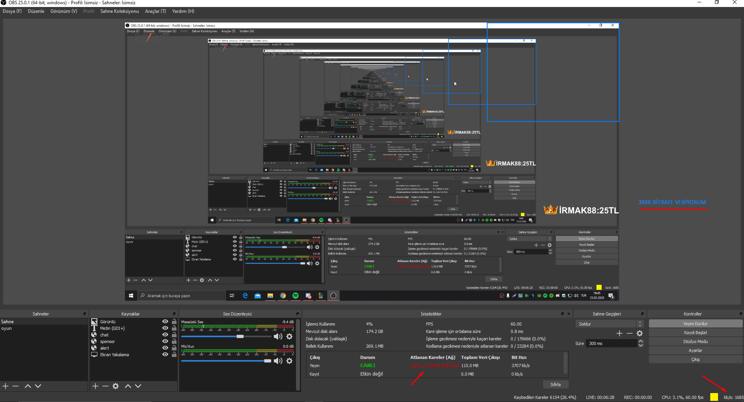Select the Sahne scene

click(44, 322)
